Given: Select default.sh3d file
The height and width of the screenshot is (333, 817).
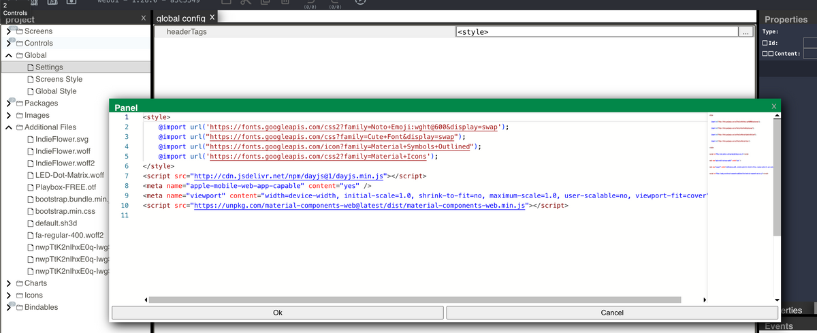Looking at the screenshot, I should click(54, 223).
